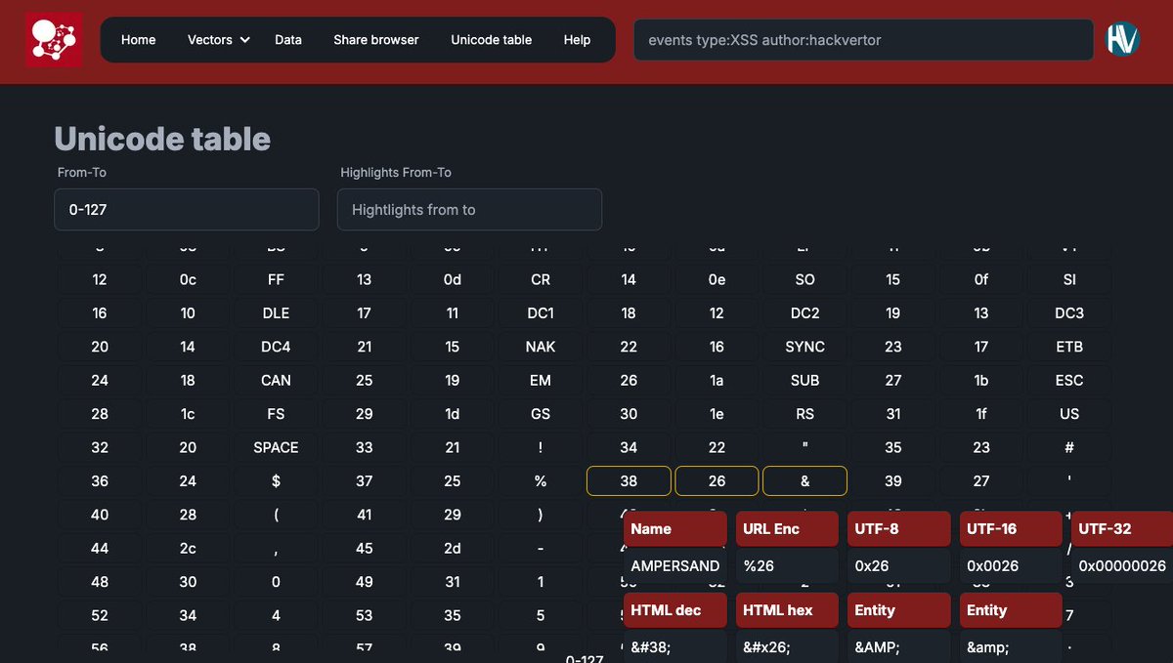Click the DC4 character cell

(x=276, y=347)
